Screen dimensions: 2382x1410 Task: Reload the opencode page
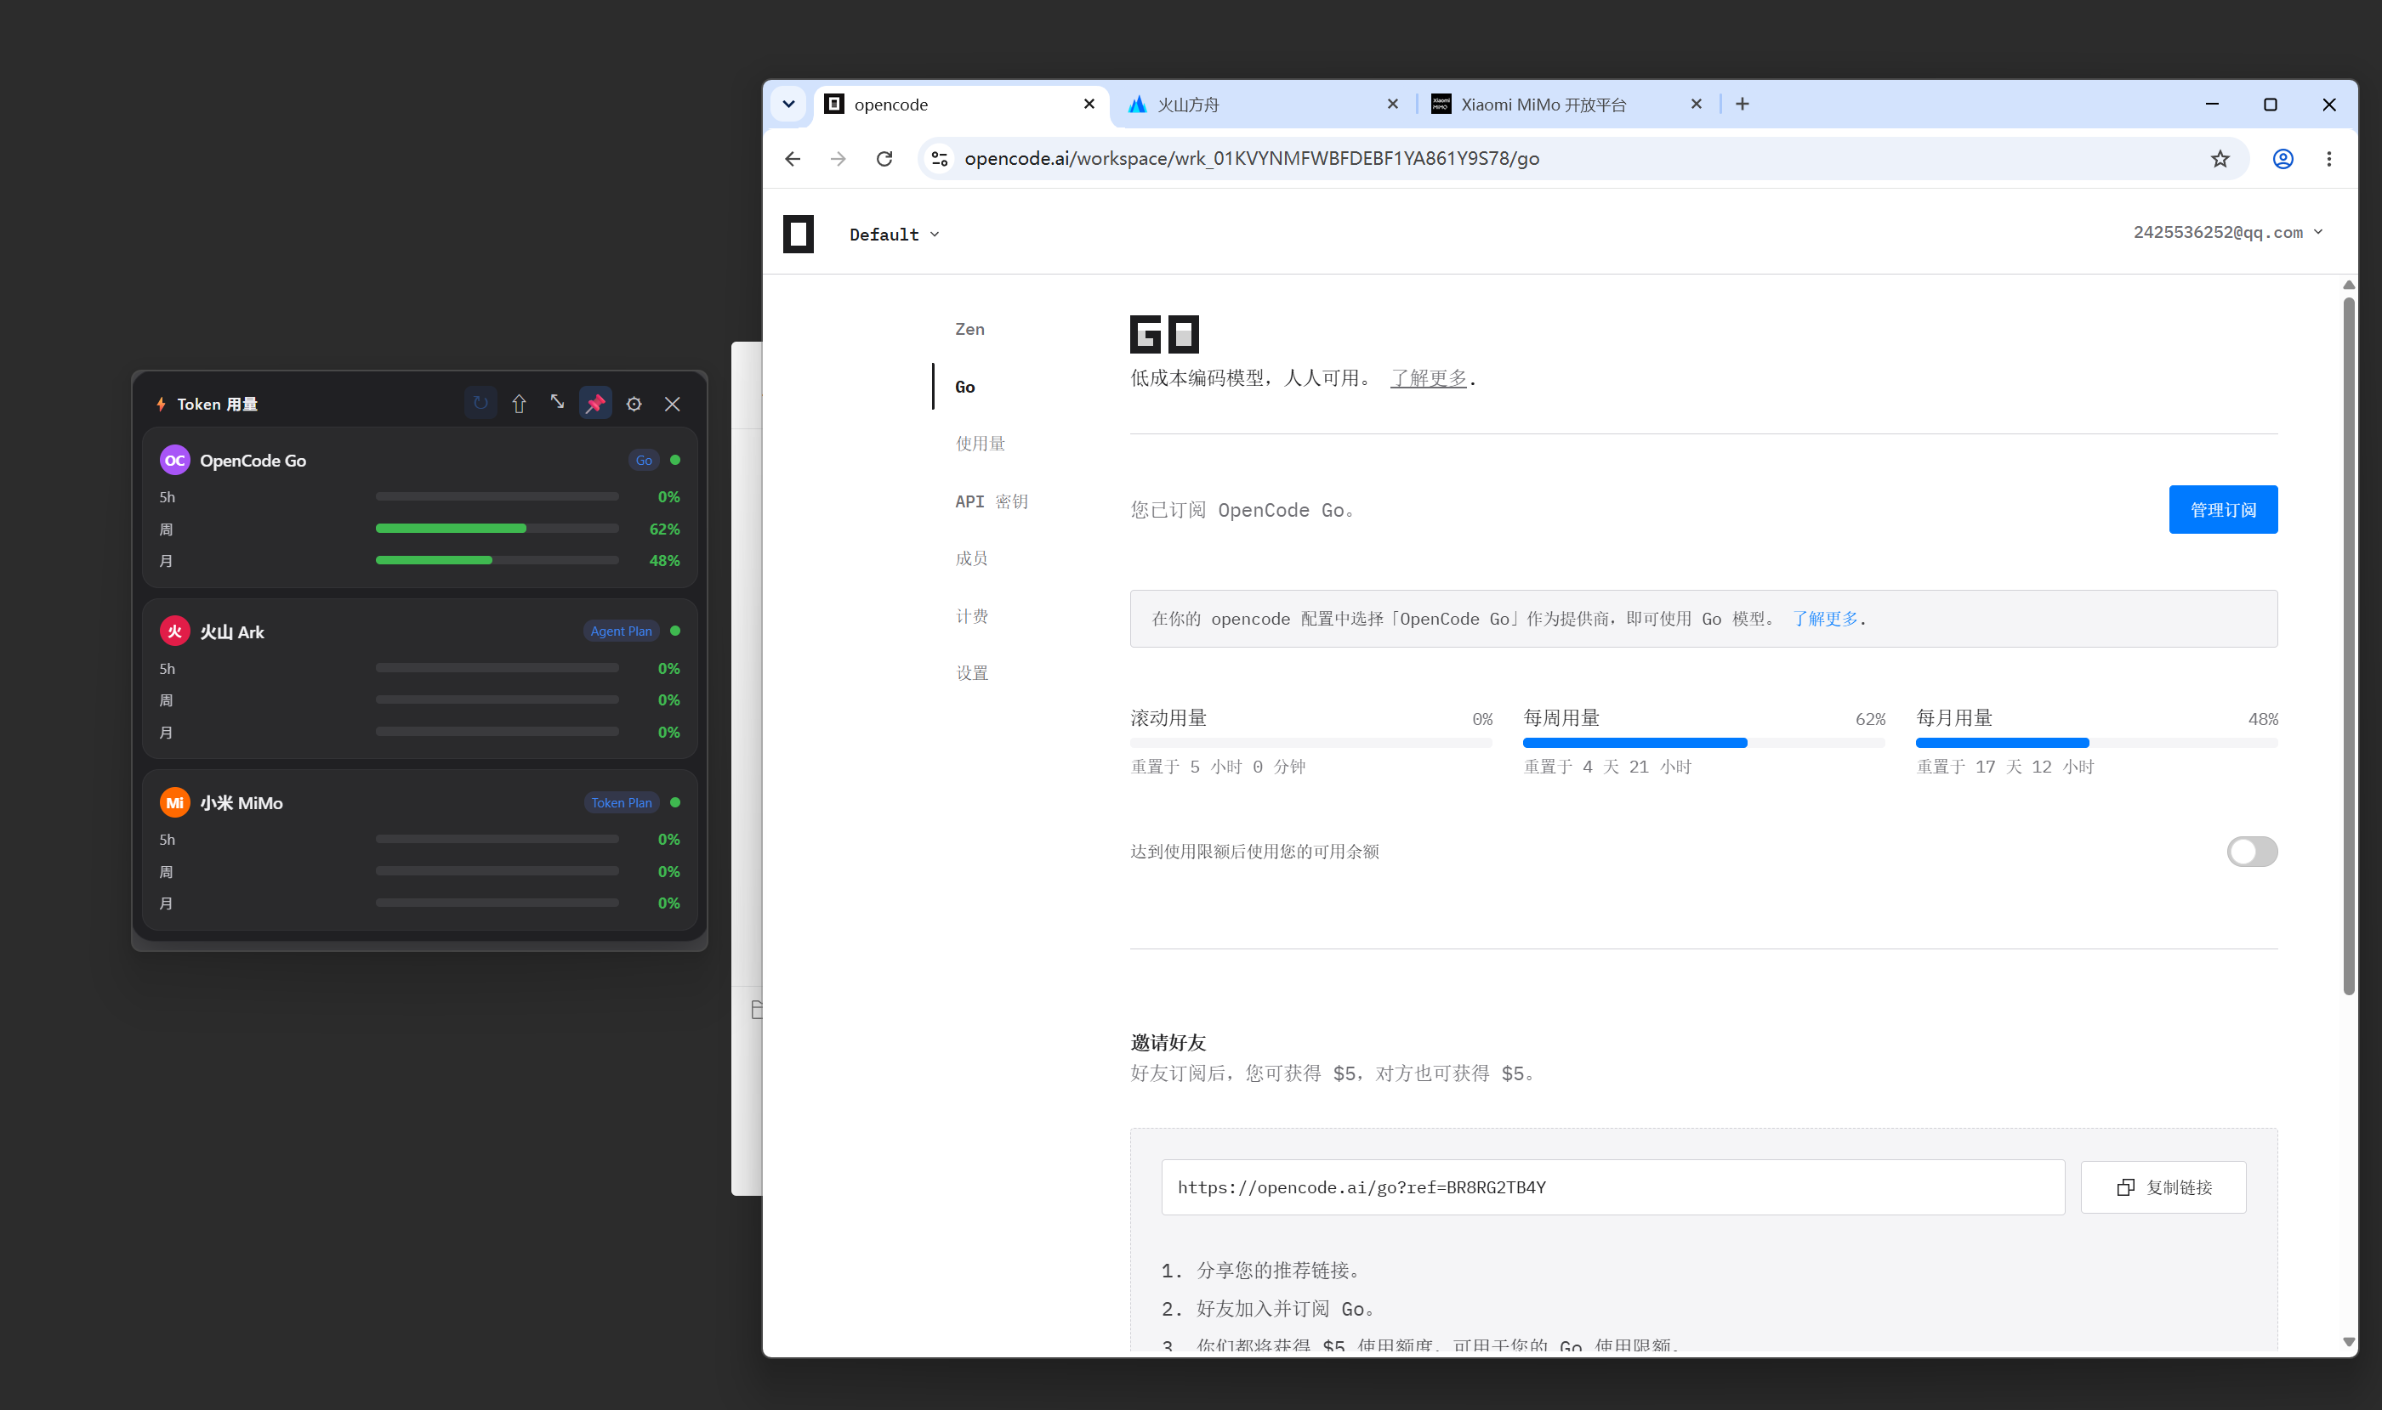tap(884, 159)
